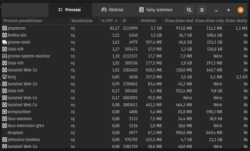Select the ibus-extension-gtk3 process name
250x151 pixels.
click(x=26, y=126)
